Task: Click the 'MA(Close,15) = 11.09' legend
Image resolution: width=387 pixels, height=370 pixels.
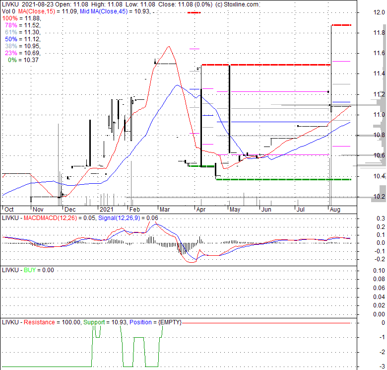Action: click(x=48, y=11)
